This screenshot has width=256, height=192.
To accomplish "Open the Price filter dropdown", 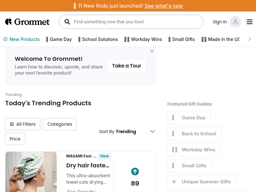I will pyautogui.click(x=15, y=139).
